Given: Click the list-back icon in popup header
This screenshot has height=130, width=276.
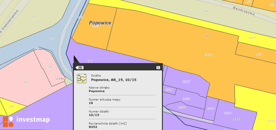Looking at the screenshot, I should click(x=80, y=68).
